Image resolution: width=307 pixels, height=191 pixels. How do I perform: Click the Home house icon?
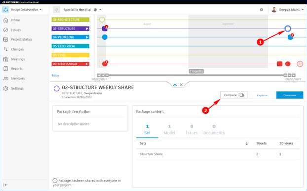tap(6, 20)
